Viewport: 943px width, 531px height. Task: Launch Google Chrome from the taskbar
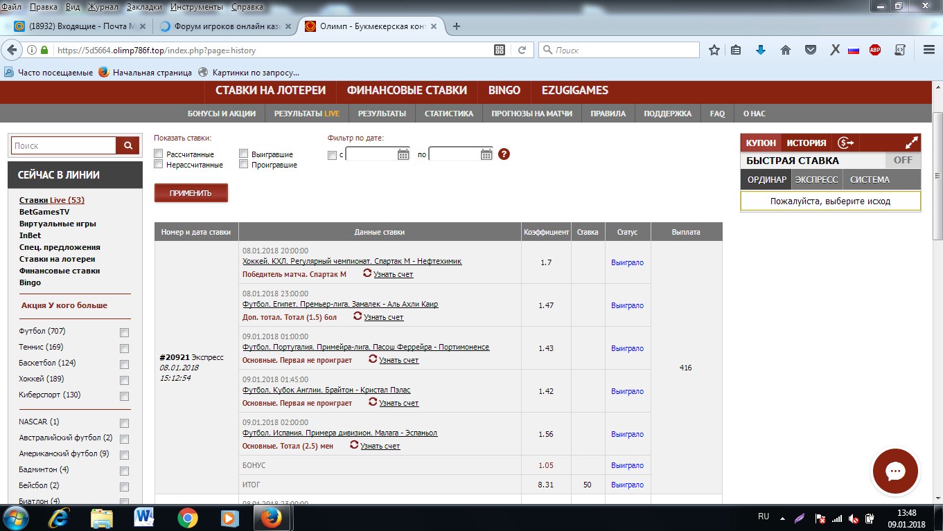(187, 517)
